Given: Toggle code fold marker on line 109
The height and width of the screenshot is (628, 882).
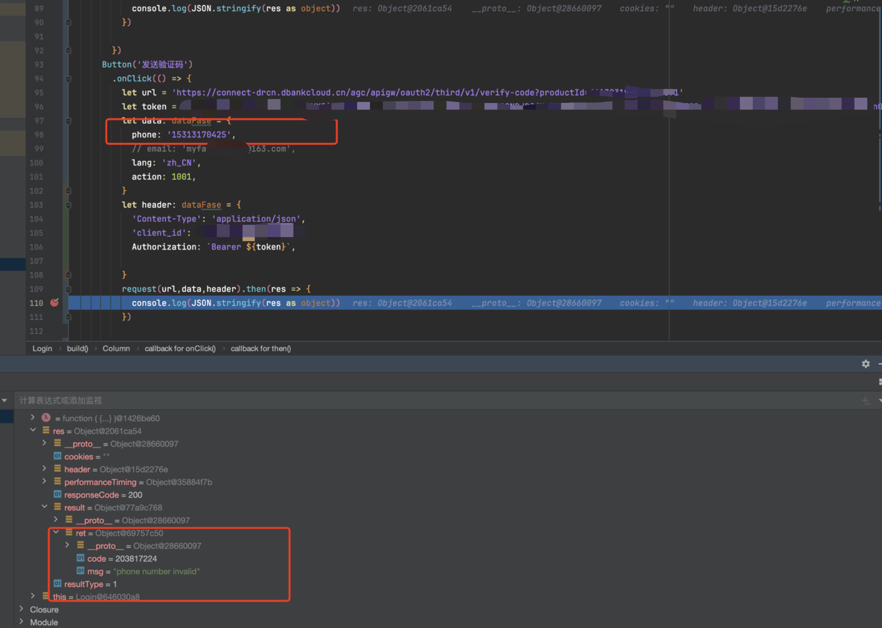Looking at the screenshot, I should click(x=68, y=289).
